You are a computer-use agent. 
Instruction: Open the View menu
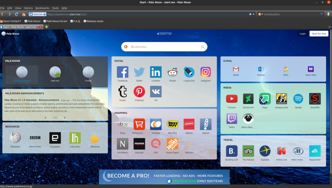tap(18, 8)
